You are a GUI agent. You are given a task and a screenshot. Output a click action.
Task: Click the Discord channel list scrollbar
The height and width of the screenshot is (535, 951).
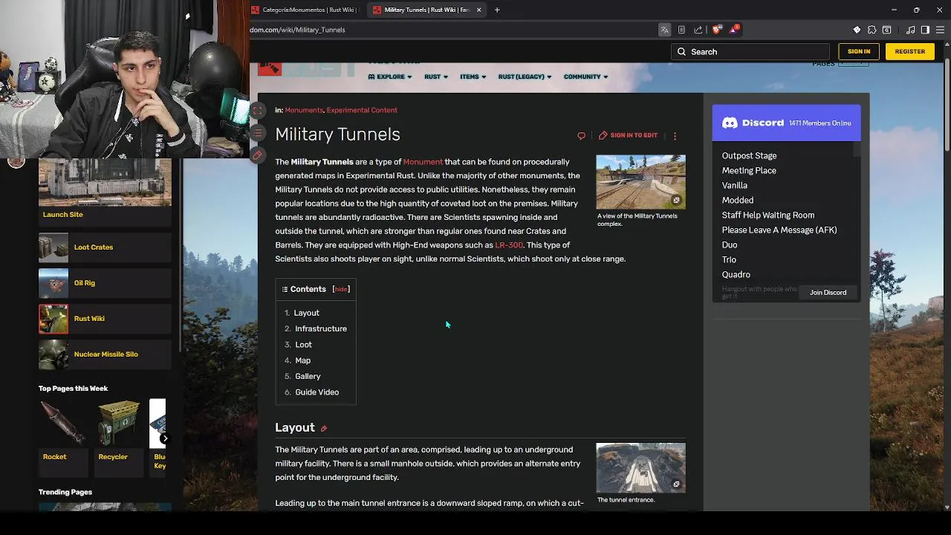click(x=857, y=149)
